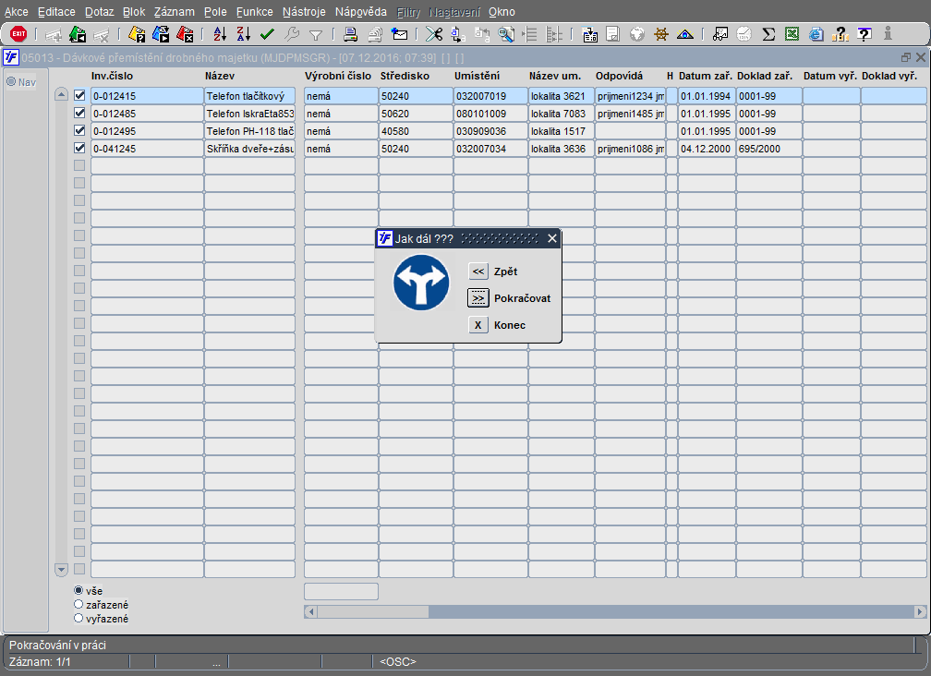Open the Akce menu

coord(16,12)
